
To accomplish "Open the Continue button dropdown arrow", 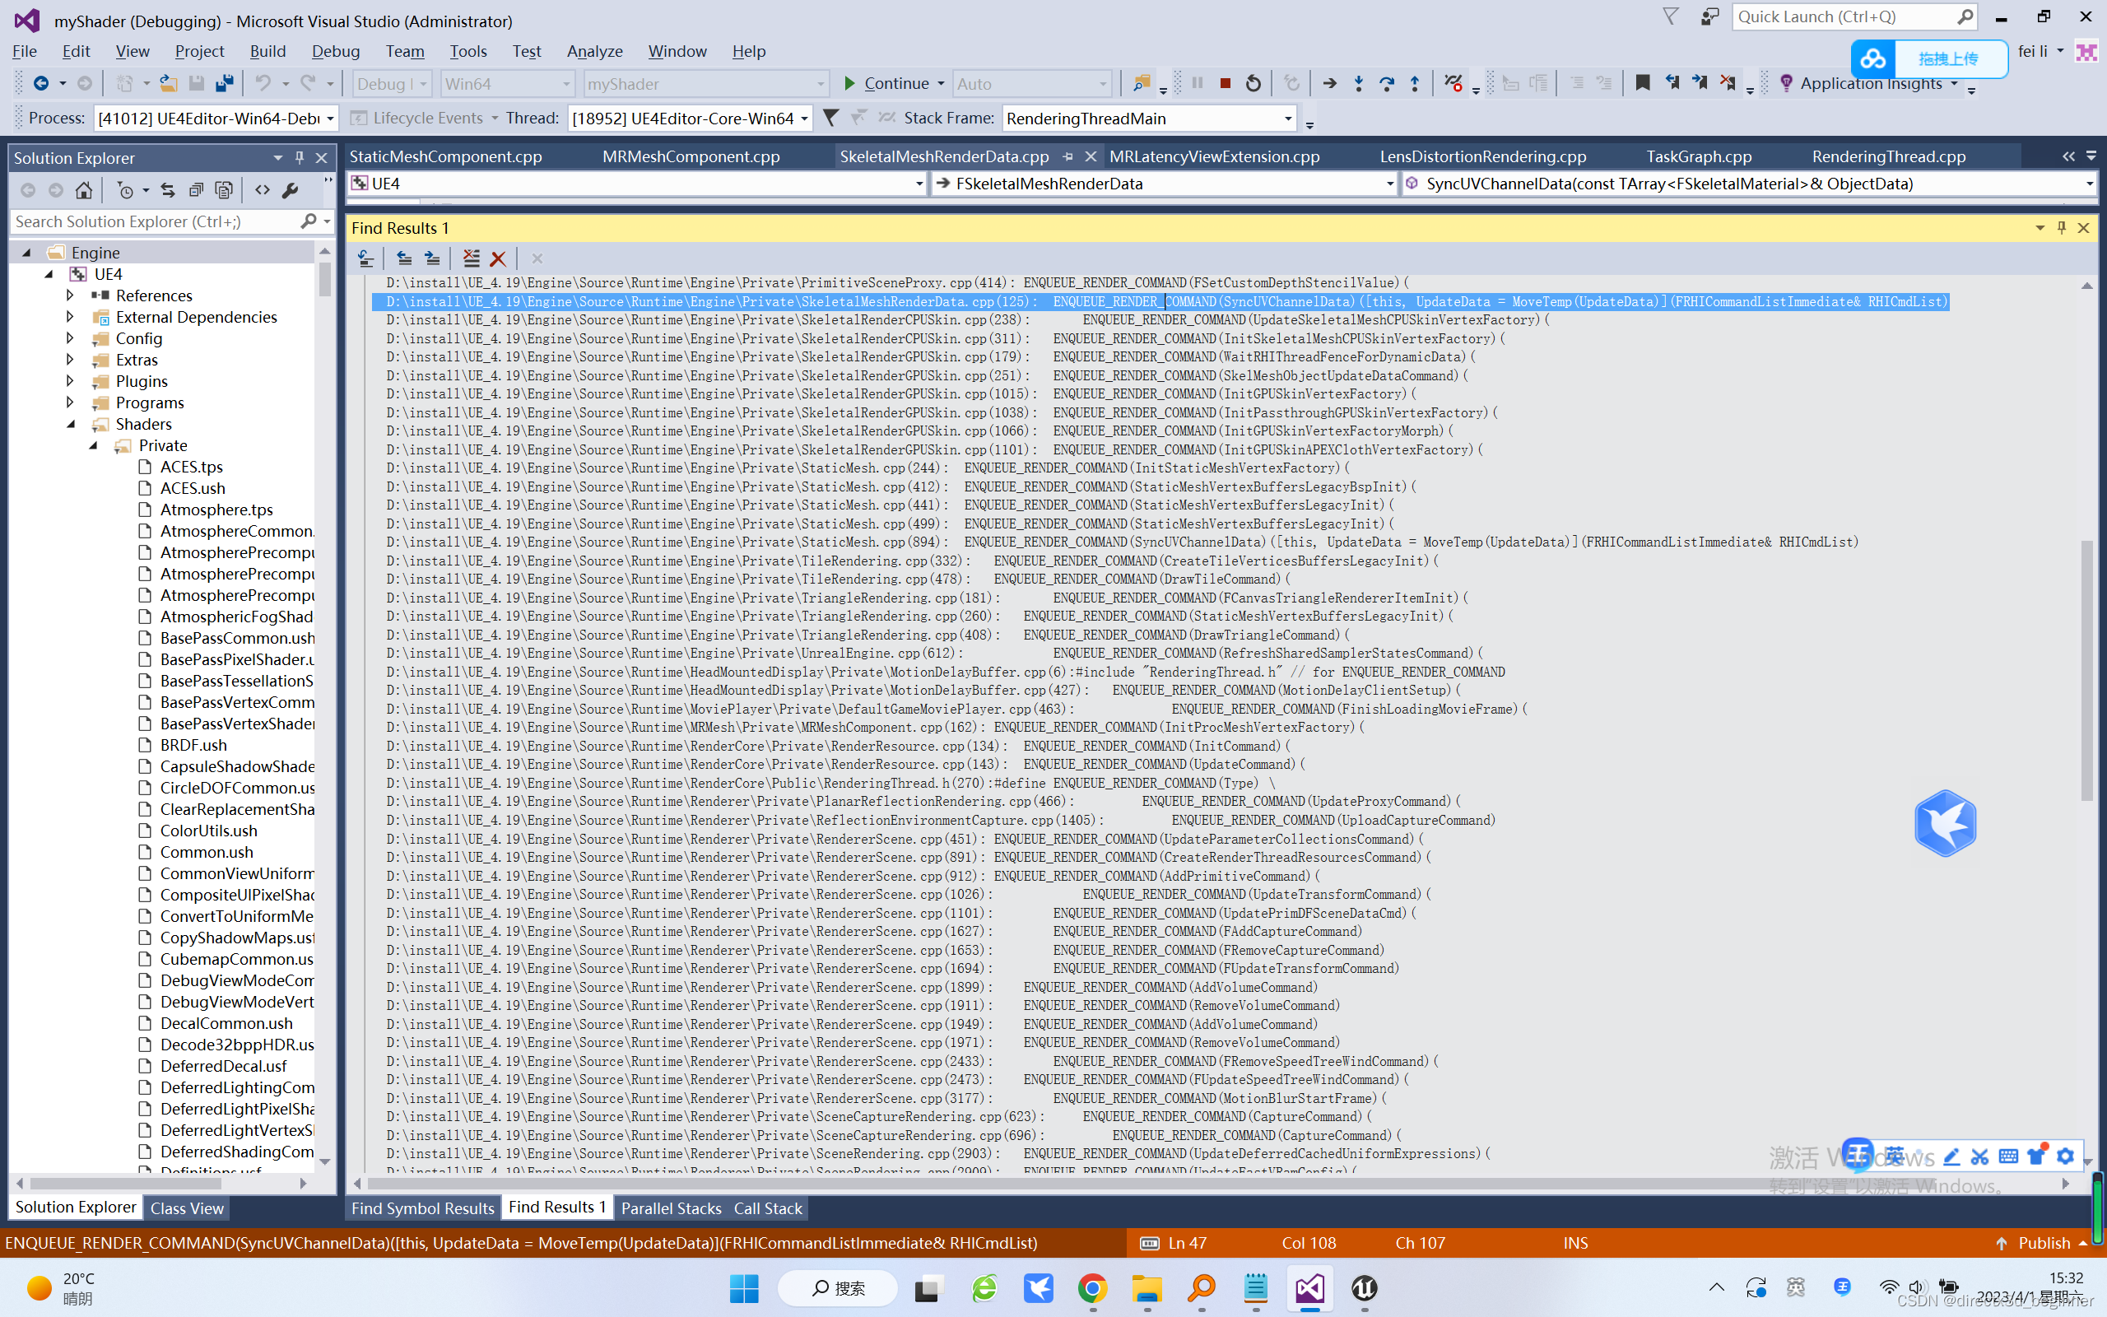I will pos(940,84).
